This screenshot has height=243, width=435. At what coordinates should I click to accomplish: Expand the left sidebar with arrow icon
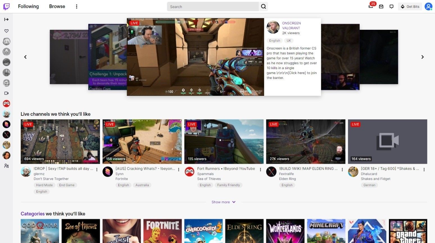(x=6, y=19)
